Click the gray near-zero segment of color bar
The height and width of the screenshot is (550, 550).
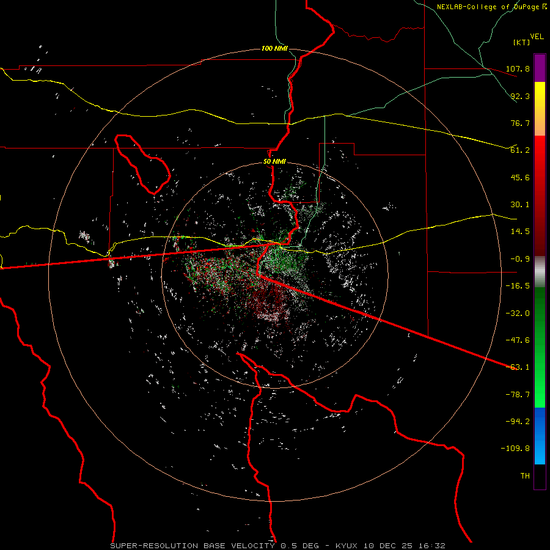[540, 271]
